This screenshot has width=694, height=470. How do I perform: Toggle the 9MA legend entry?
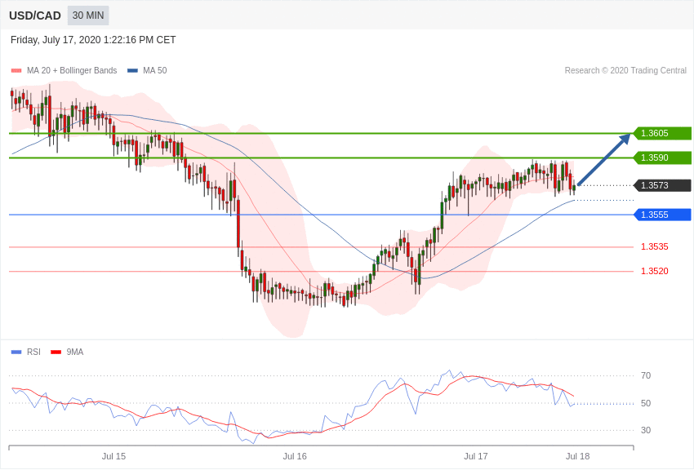pos(67,352)
